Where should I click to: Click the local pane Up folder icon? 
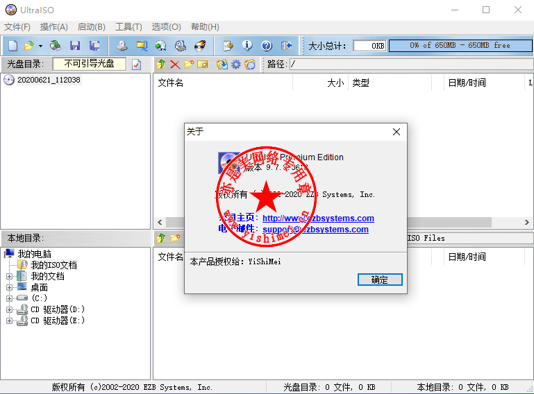161,239
